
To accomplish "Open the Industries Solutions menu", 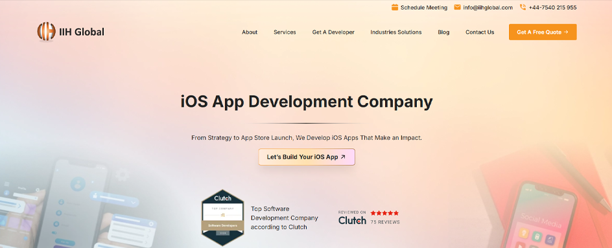I will (x=395, y=32).
